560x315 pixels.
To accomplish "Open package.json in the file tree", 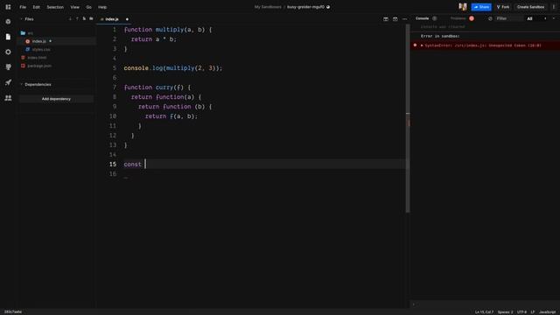I will pyautogui.click(x=39, y=66).
